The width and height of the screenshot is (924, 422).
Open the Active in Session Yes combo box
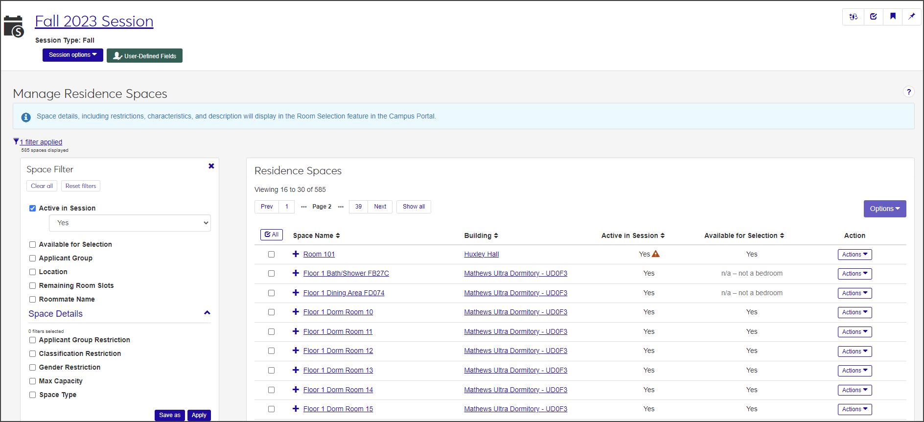pyautogui.click(x=130, y=223)
